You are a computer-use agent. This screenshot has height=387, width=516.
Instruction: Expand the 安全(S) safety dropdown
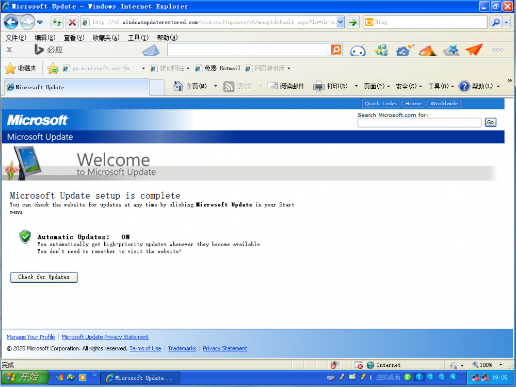pyautogui.click(x=409, y=86)
